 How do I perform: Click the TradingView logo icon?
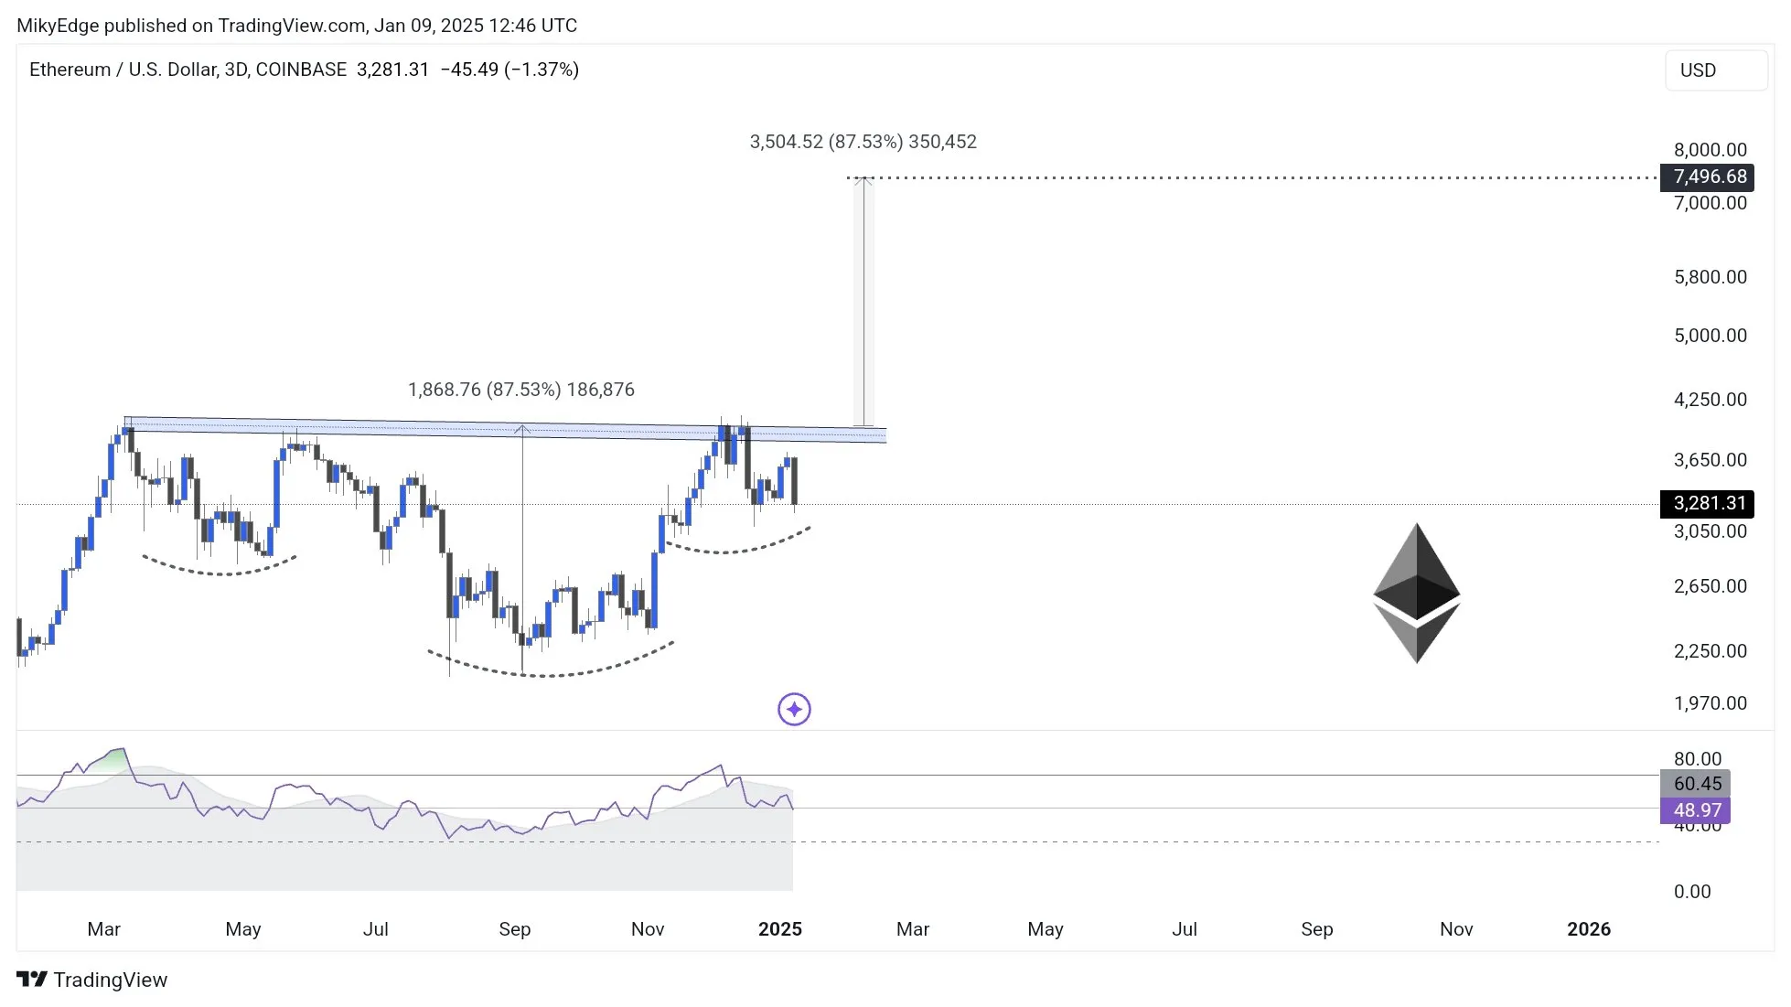pyautogui.click(x=31, y=980)
